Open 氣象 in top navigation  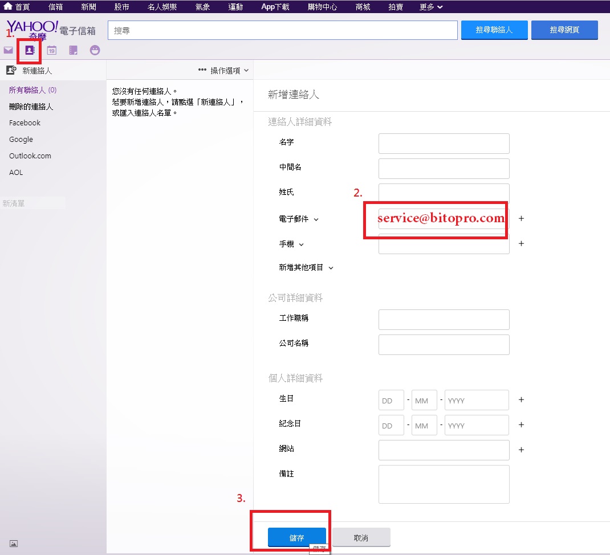tap(203, 7)
